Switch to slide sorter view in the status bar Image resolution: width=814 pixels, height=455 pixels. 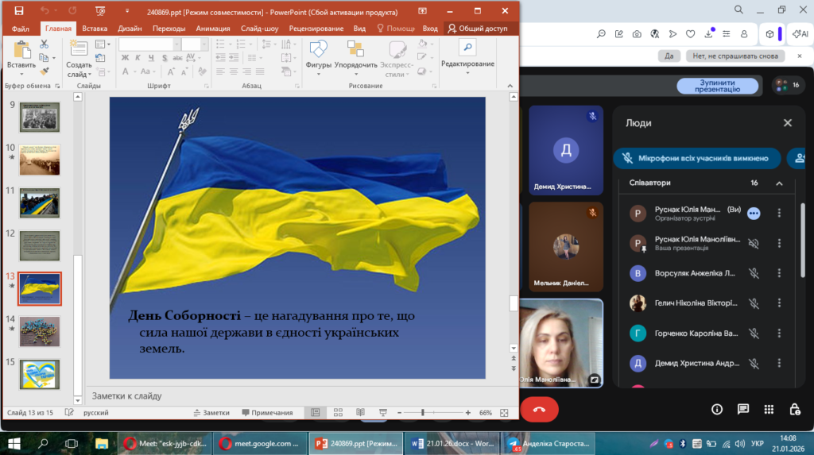(x=337, y=413)
